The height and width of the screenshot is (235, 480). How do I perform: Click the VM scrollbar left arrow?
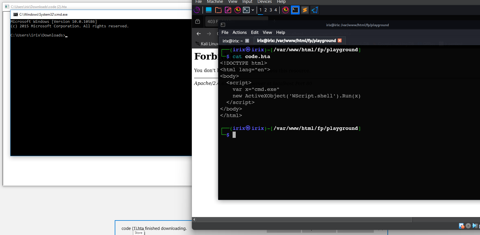[194, 220]
